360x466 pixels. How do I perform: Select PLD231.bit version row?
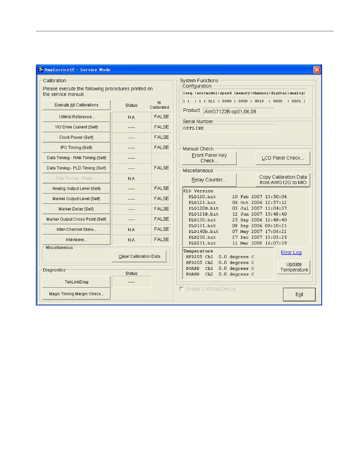[x=238, y=243]
